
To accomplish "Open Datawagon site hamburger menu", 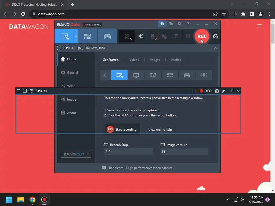I will pyautogui.click(x=259, y=26).
